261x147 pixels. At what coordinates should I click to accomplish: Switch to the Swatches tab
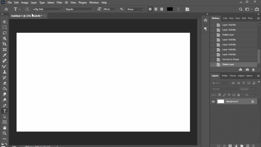coord(231,18)
